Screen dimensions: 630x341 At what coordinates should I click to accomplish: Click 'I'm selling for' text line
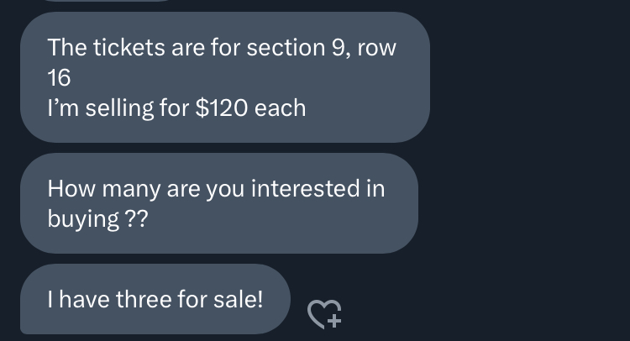[x=118, y=108]
